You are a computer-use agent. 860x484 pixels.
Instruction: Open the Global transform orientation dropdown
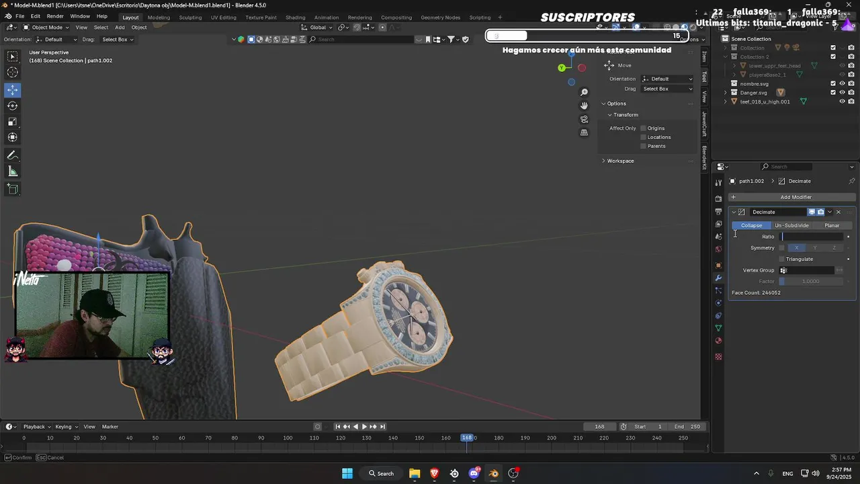coord(317,28)
